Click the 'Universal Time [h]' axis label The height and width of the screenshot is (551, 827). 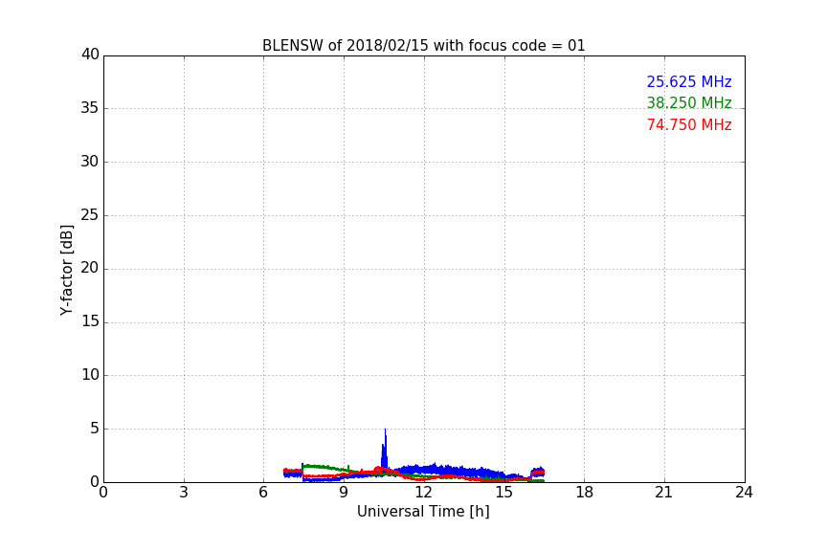(423, 512)
